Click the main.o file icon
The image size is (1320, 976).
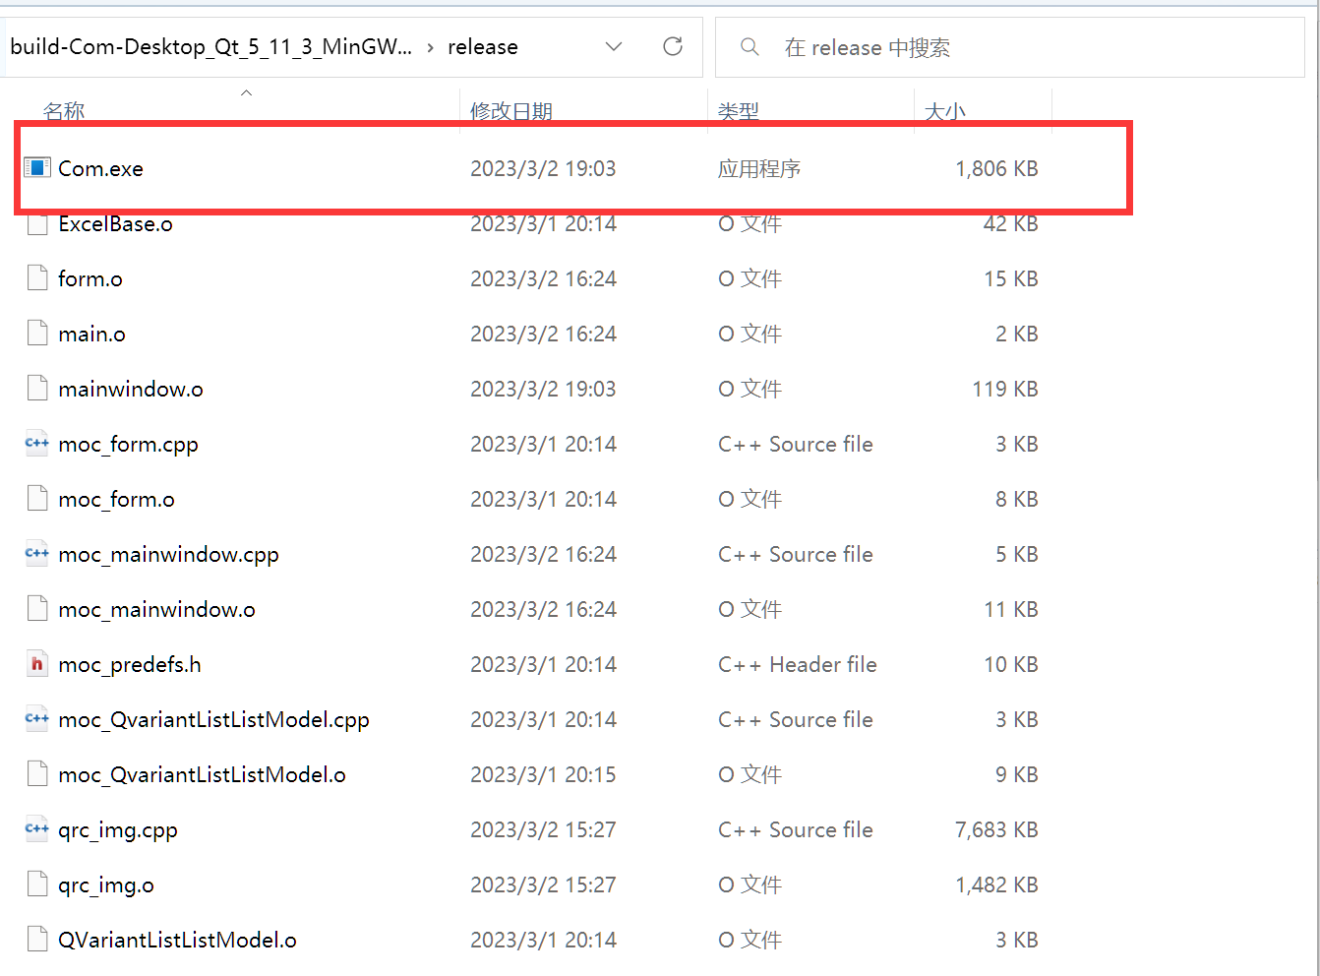click(37, 334)
